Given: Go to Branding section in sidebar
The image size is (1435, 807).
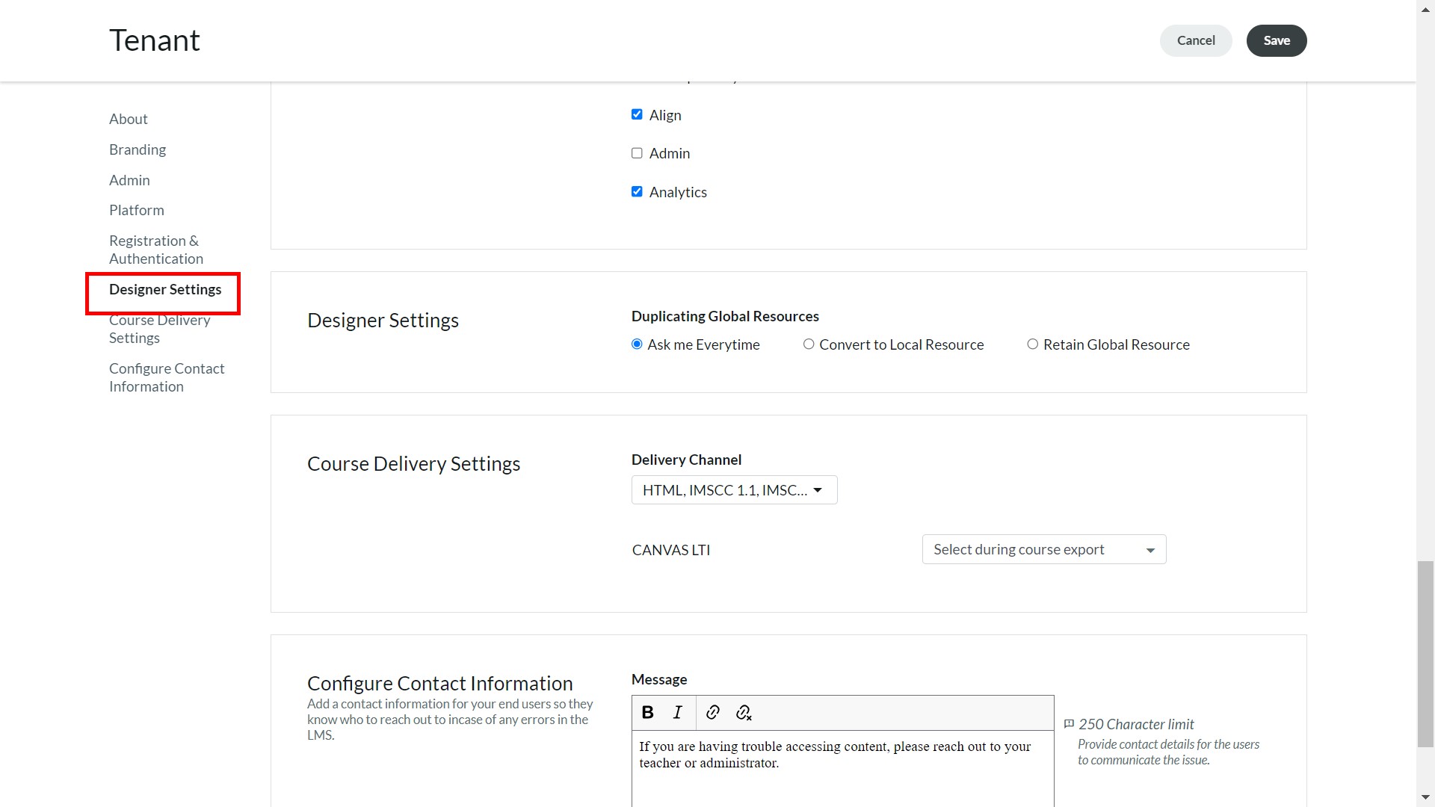Looking at the screenshot, I should [x=138, y=149].
